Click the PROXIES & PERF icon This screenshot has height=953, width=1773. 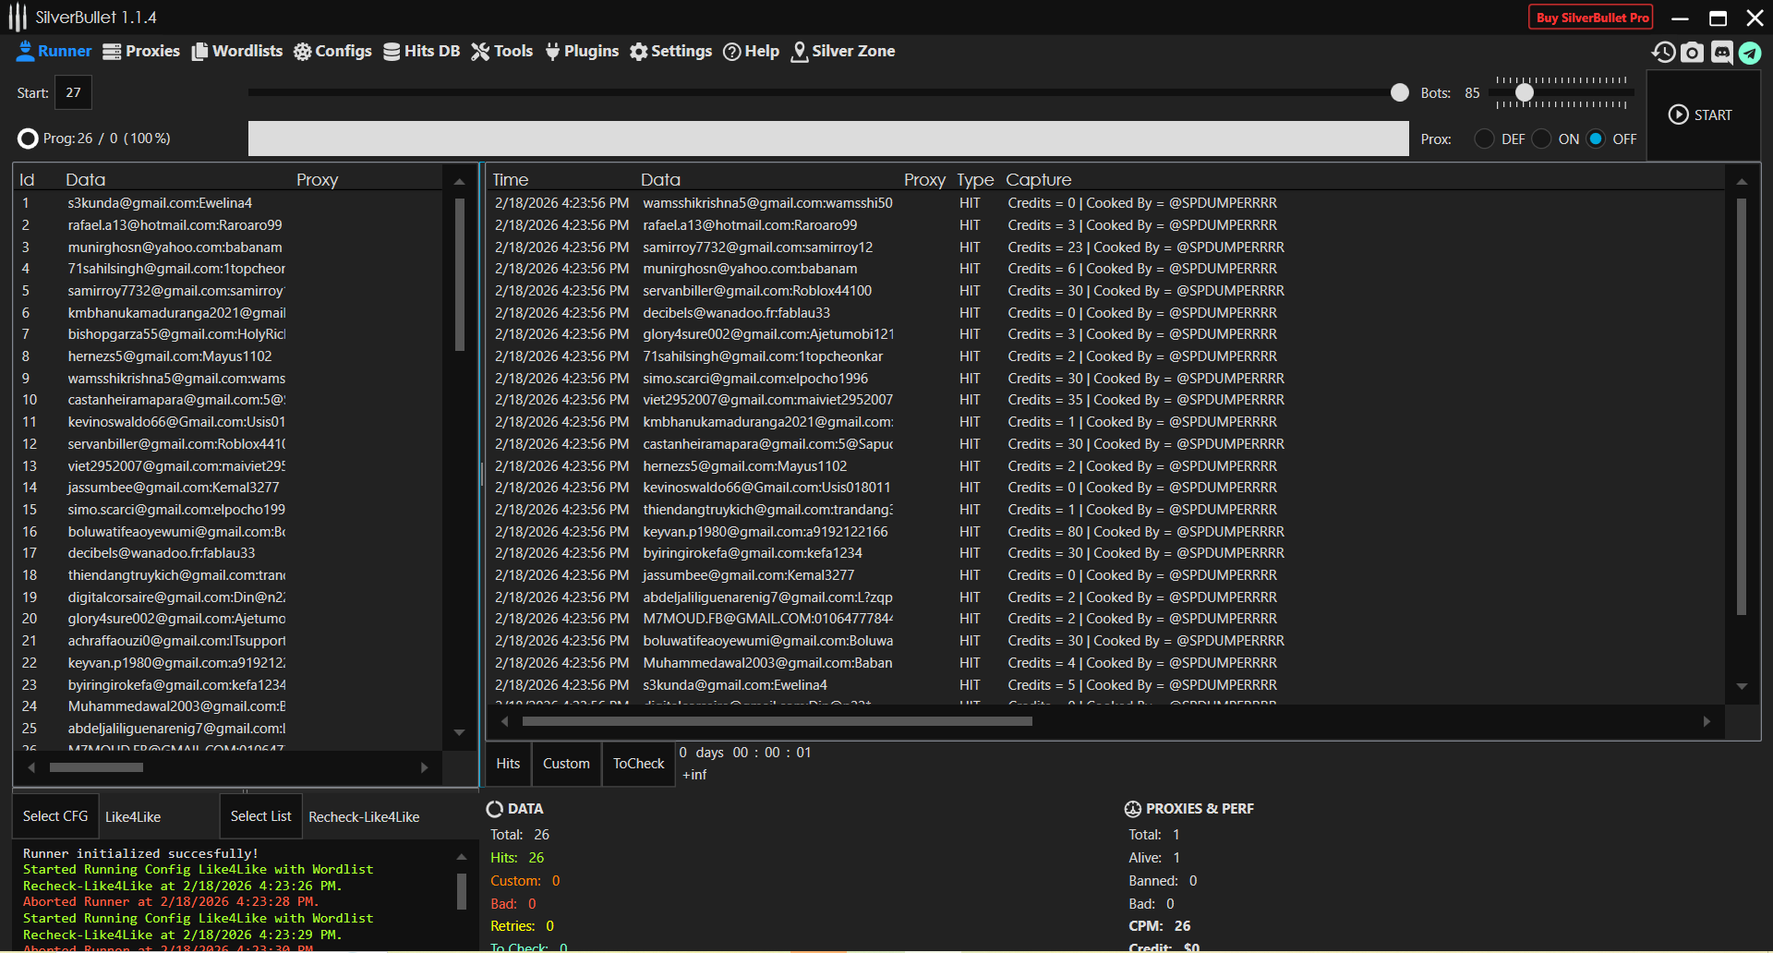point(1133,809)
